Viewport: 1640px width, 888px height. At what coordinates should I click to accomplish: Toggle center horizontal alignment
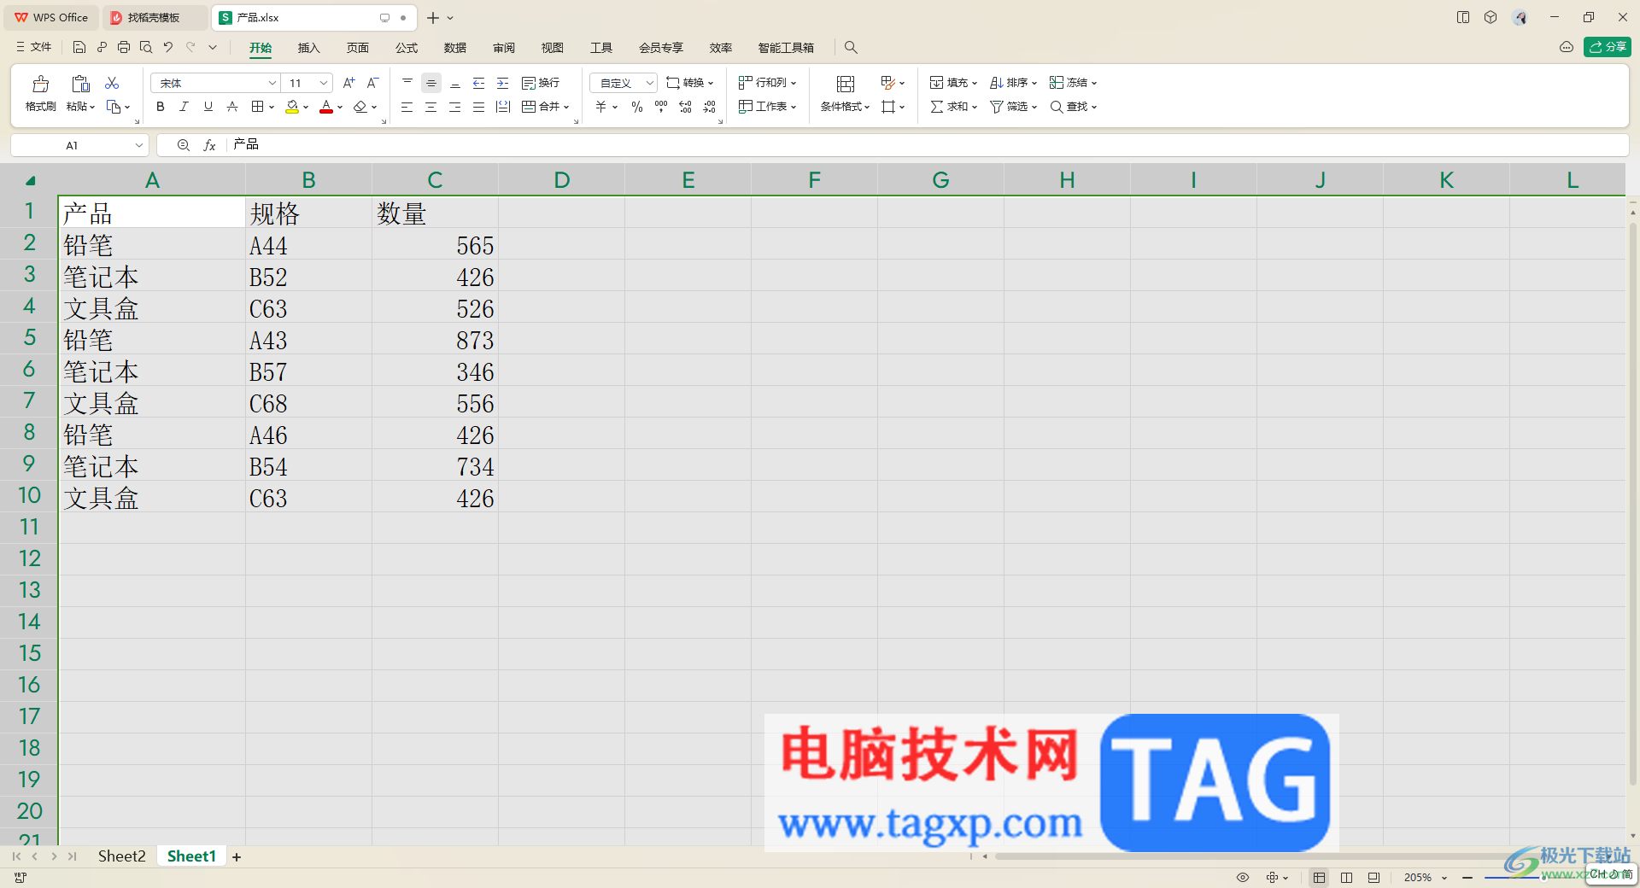(x=431, y=107)
